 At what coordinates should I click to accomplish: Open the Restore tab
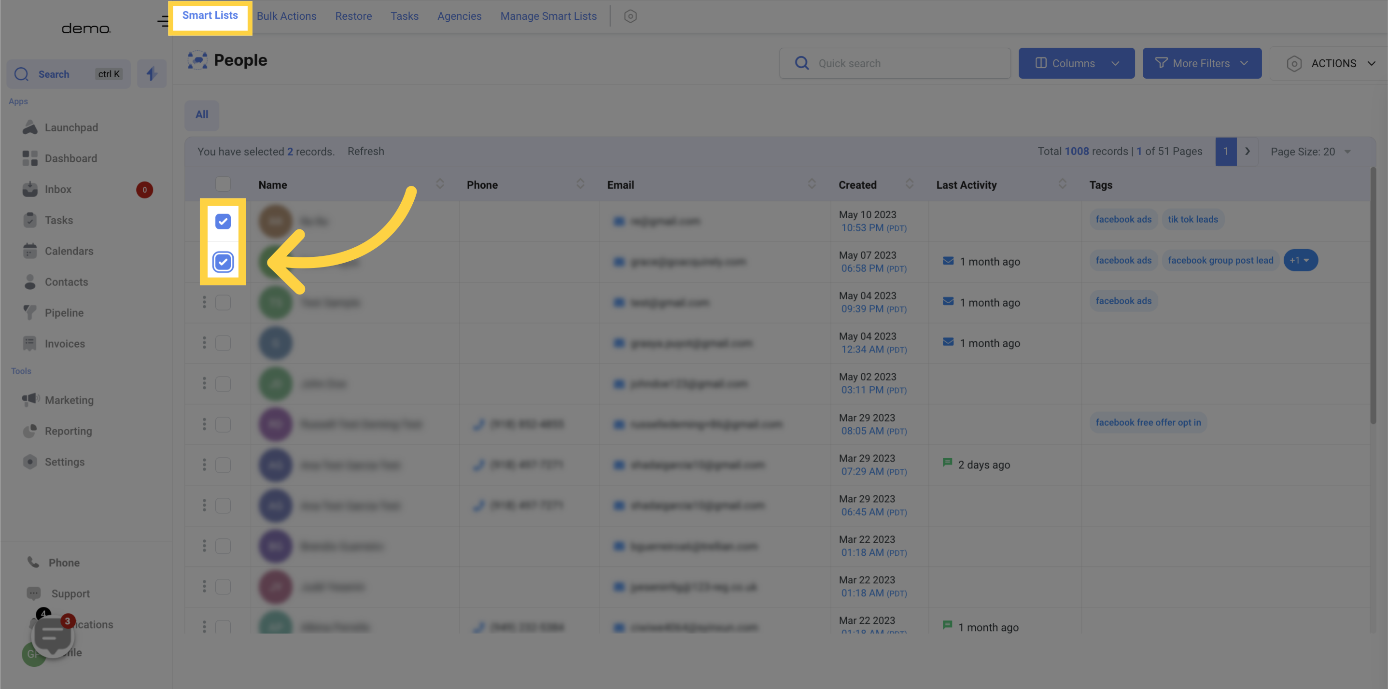353,16
